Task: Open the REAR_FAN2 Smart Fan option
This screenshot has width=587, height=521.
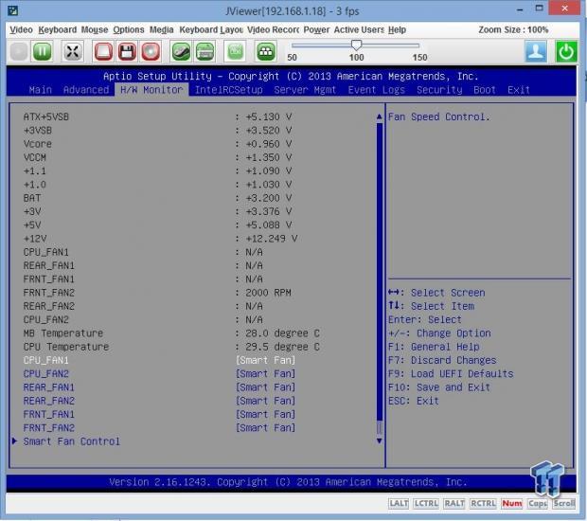Action: [265, 401]
